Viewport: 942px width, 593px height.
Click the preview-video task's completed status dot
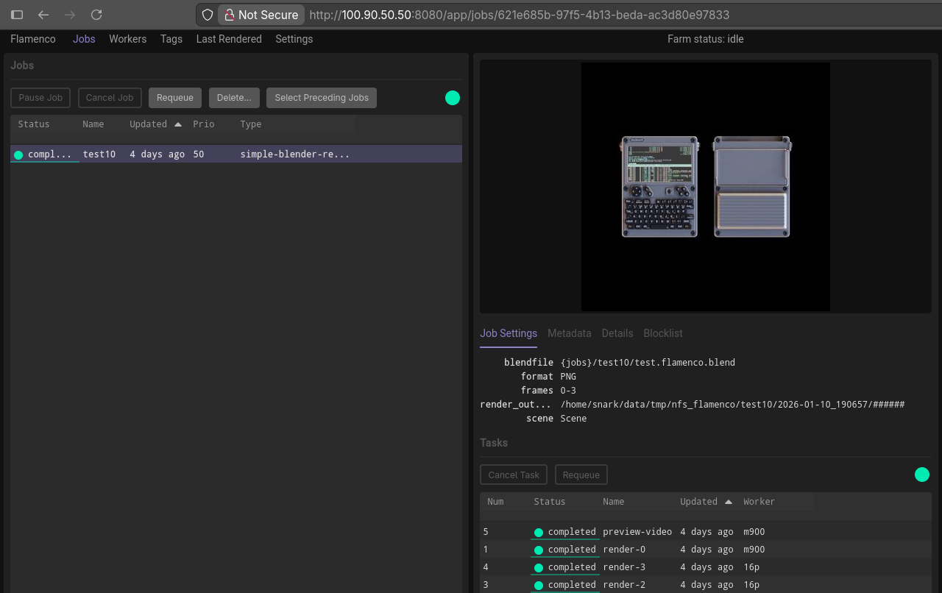(x=539, y=532)
